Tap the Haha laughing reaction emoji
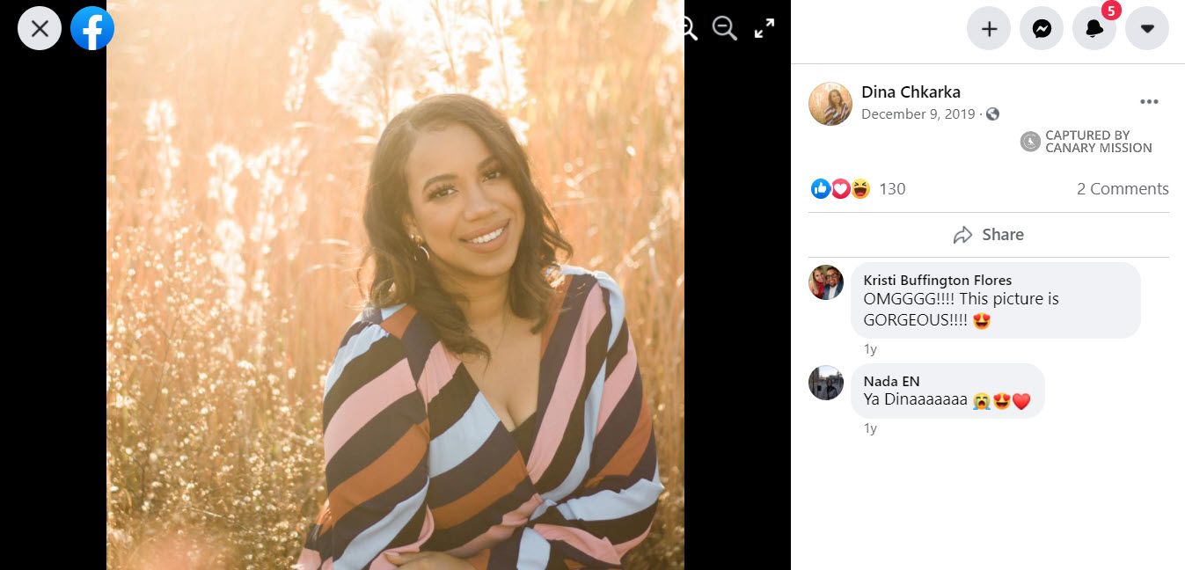 click(x=859, y=188)
